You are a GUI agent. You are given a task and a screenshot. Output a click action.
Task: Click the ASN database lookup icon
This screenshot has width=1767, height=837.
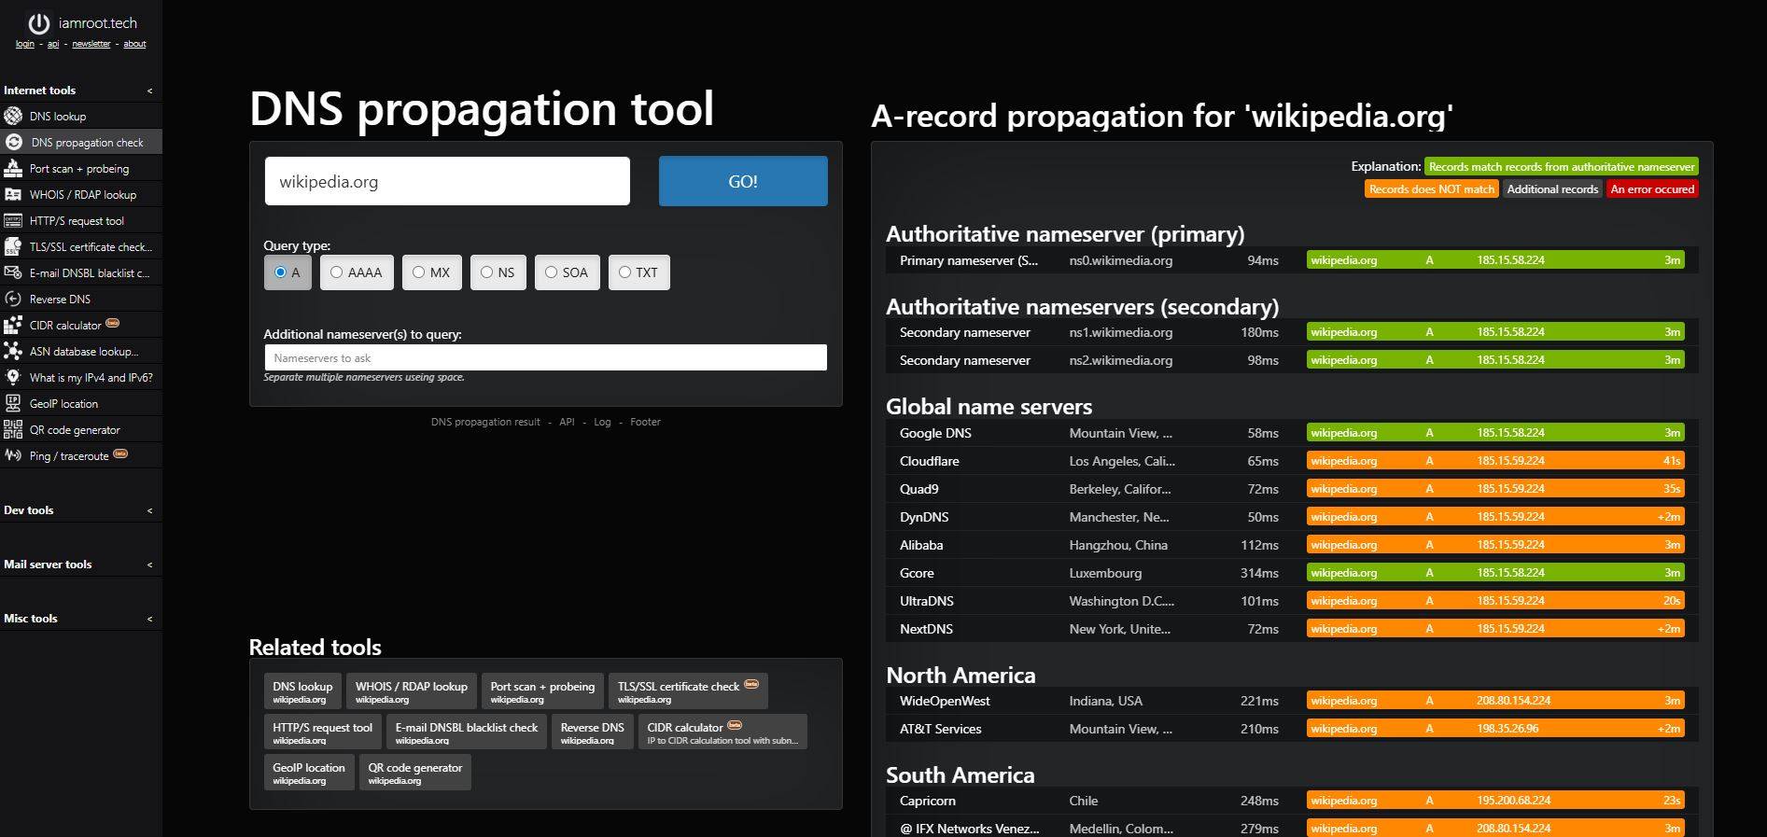[x=13, y=351]
